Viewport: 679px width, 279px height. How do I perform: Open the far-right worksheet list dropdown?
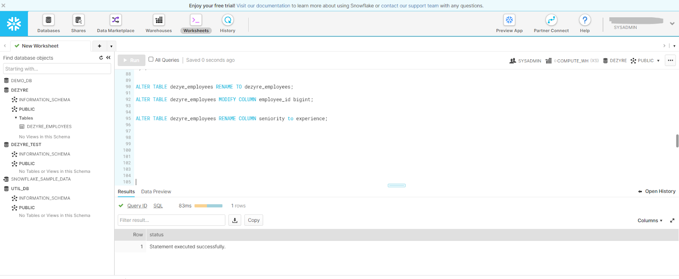coord(674,46)
